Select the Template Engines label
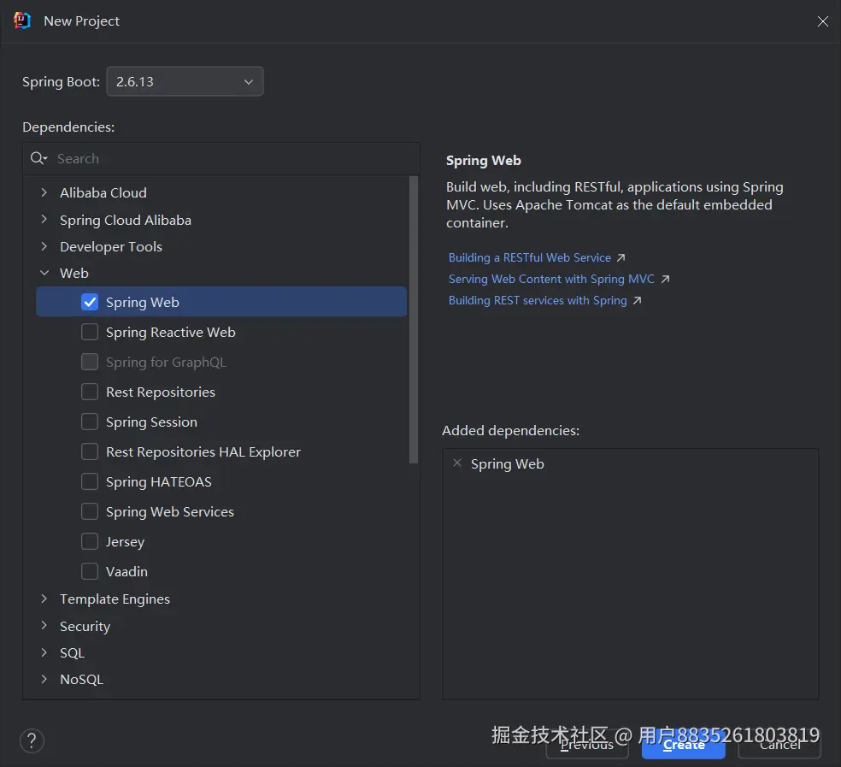The width and height of the screenshot is (841, 767). [115, 599]
